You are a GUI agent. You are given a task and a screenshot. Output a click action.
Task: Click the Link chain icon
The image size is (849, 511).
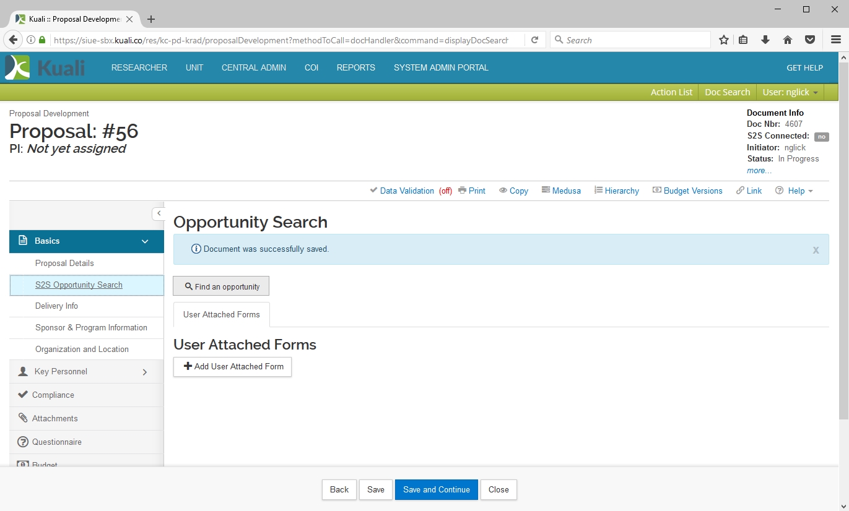coord(740,191)
